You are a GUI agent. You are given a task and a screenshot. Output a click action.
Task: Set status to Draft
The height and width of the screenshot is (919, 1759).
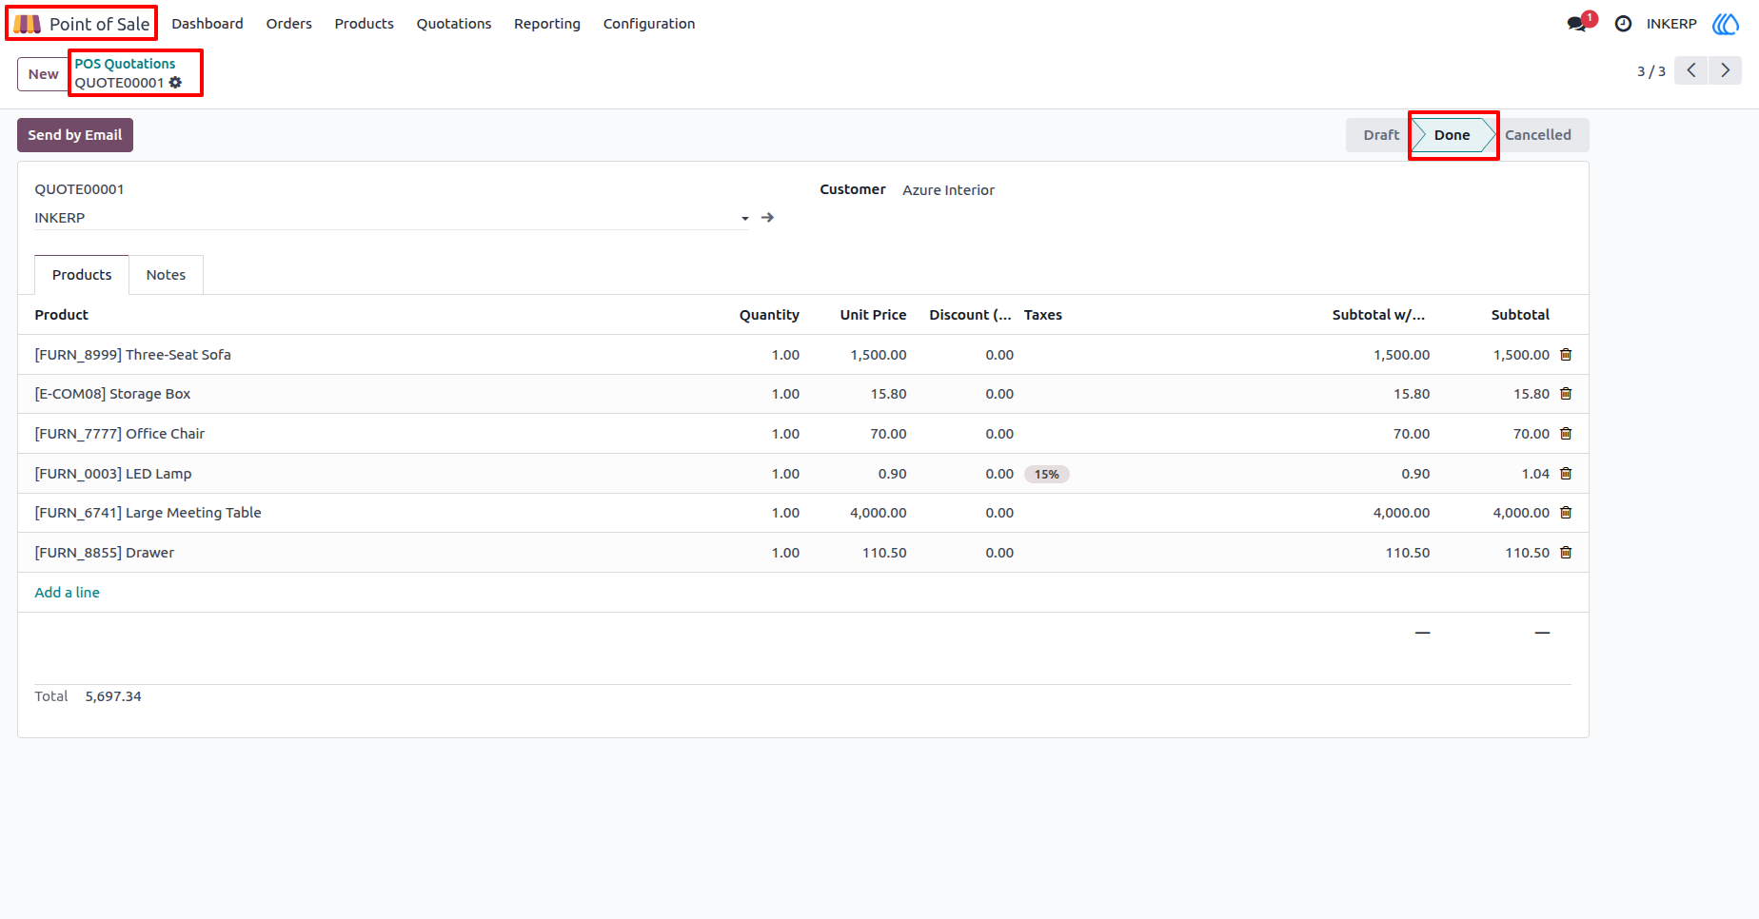pos(1381,135)
